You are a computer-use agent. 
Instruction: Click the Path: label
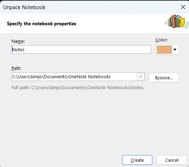tap(16, 68)
